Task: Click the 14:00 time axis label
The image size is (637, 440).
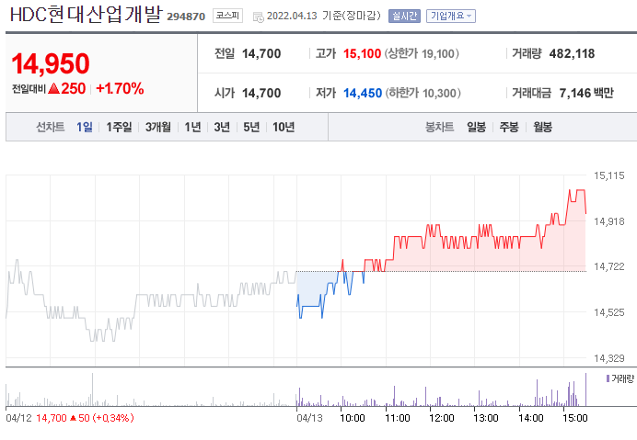Action: (531, 418)
